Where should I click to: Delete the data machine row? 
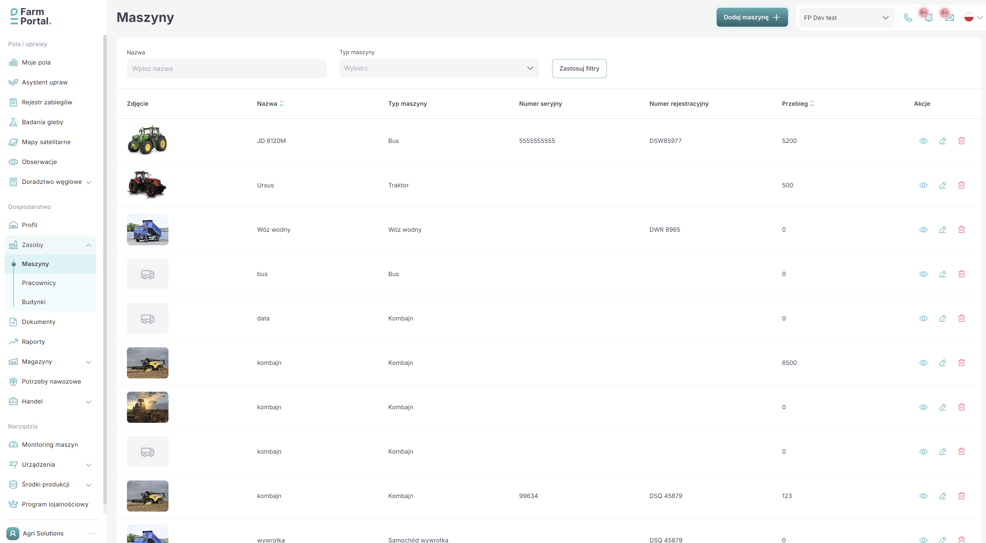(961, 318)
